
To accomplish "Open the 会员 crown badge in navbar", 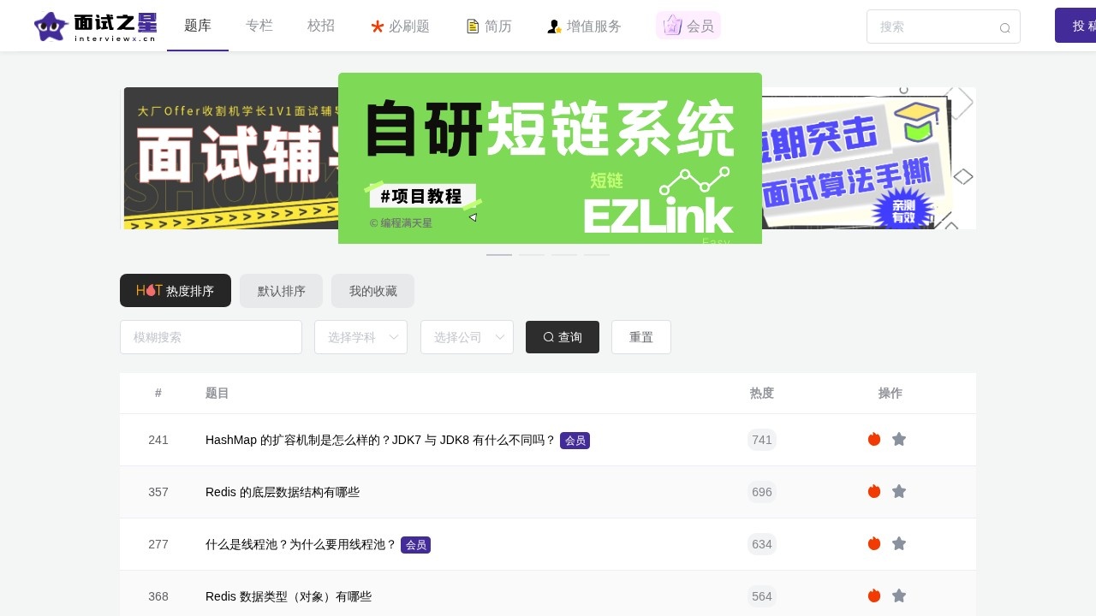I will click(x=688, y=26).
